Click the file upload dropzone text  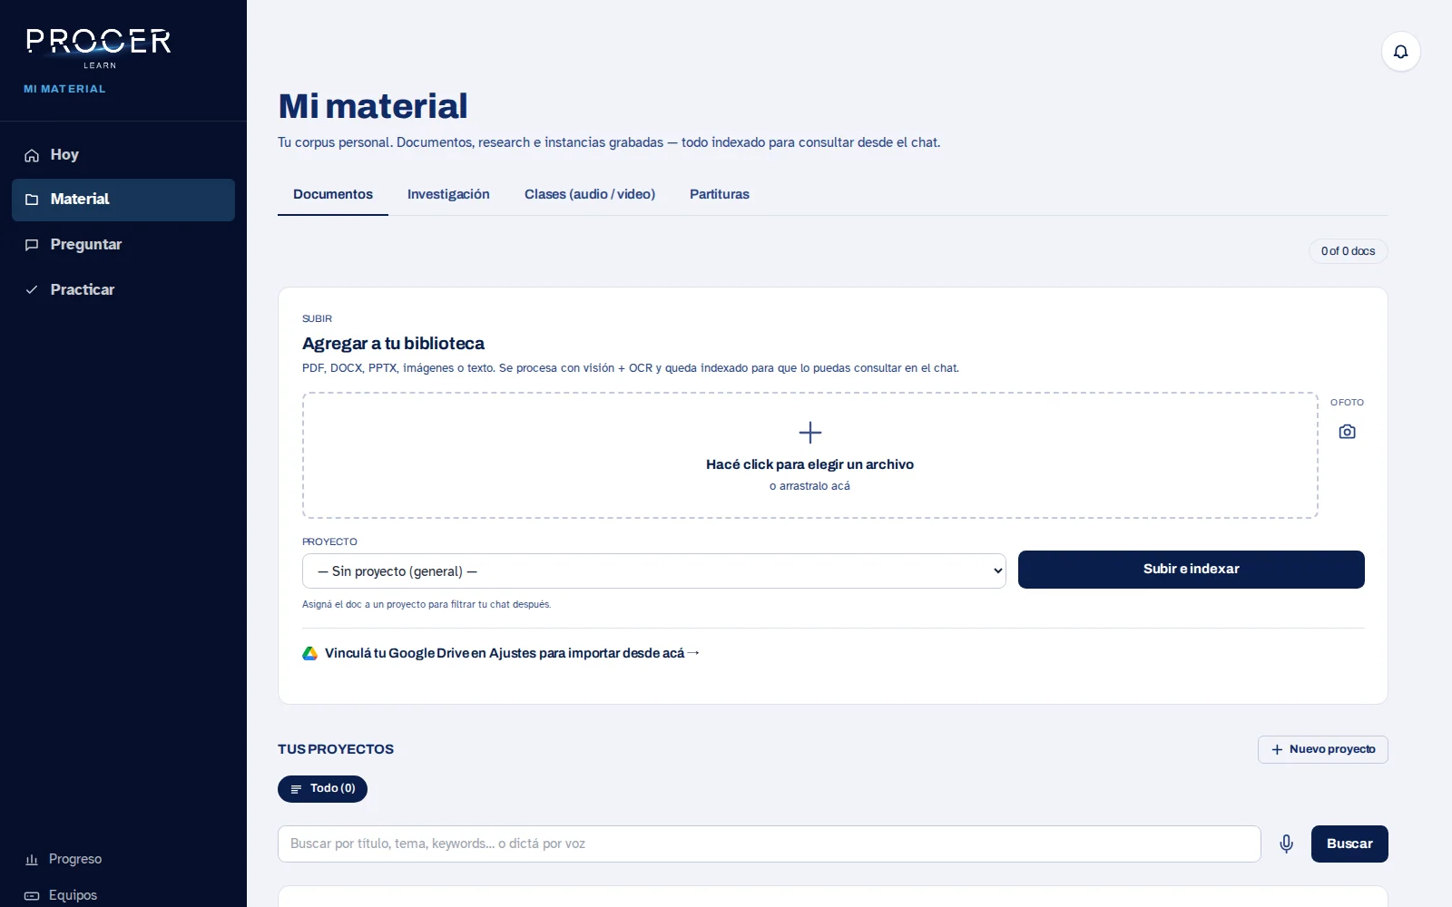click(809, 464)
